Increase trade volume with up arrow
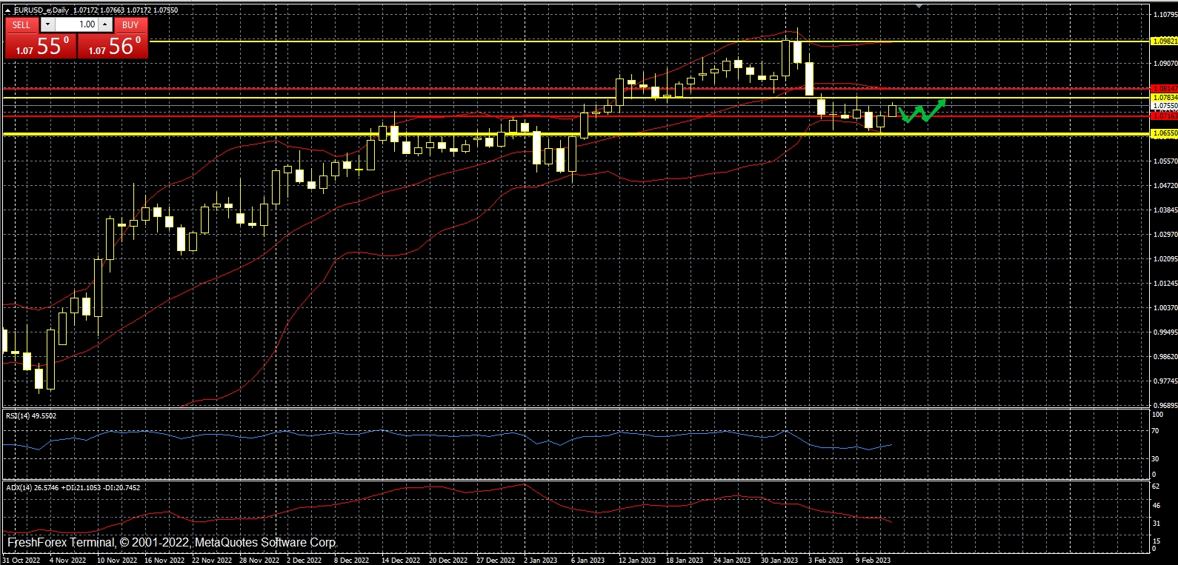Screen dimensions: 1178x565 tap(105, 24)
